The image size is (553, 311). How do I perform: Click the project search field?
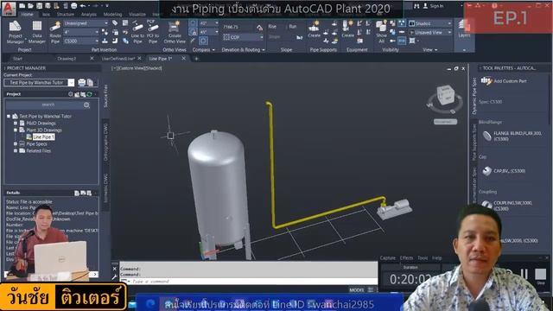(48, 105)
